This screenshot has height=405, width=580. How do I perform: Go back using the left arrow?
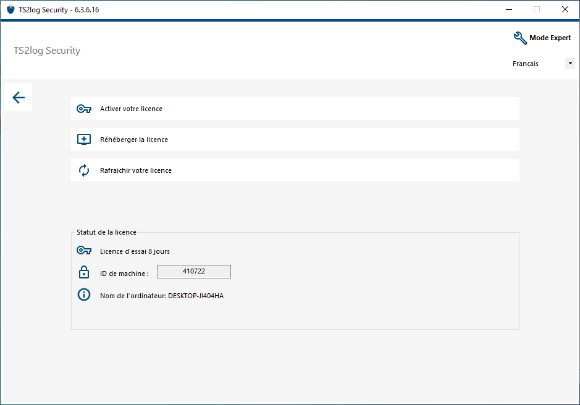click(18, 98)
